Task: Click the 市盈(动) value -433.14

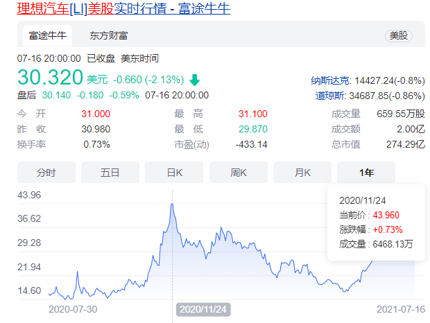Action: (x=251, y=144)
